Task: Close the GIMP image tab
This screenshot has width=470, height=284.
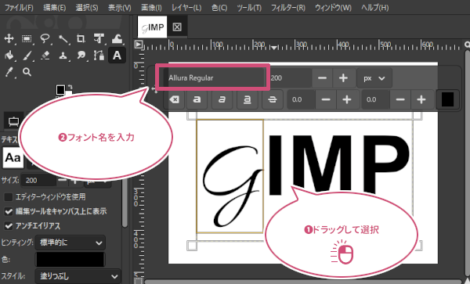Action: click(x=177, y=27)
